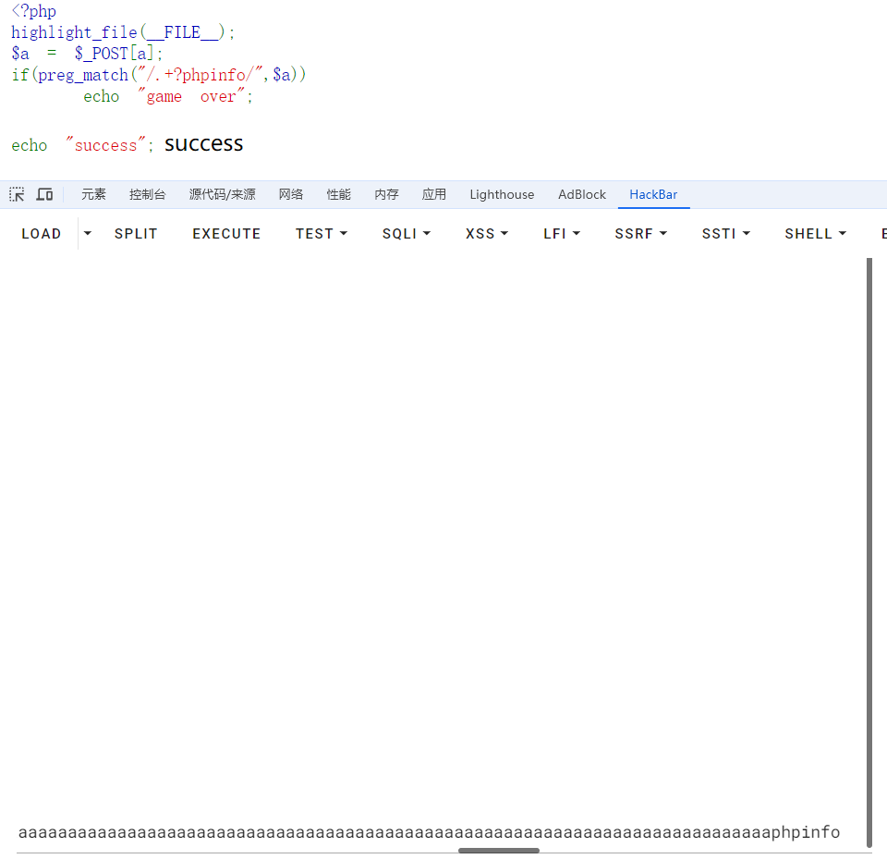Image resolution: width=887 pixels, height=859 pixels.
Task: Open the 源代码/来源 sources tab
Action: point(222,194)
